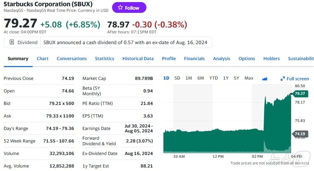Open the Options tab

coord(247,59)
